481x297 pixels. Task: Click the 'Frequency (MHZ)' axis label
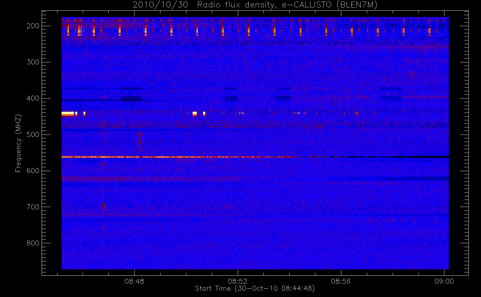coord(18,143)
